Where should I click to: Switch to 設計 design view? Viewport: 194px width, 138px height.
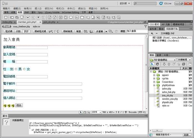[x=26, y=31]
